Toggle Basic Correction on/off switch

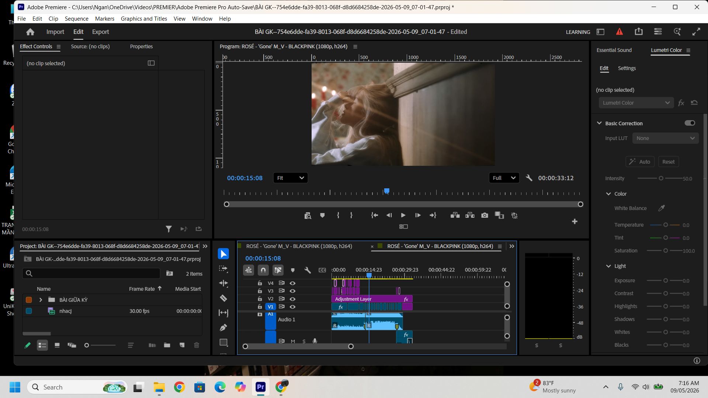[x=690, y=123]
